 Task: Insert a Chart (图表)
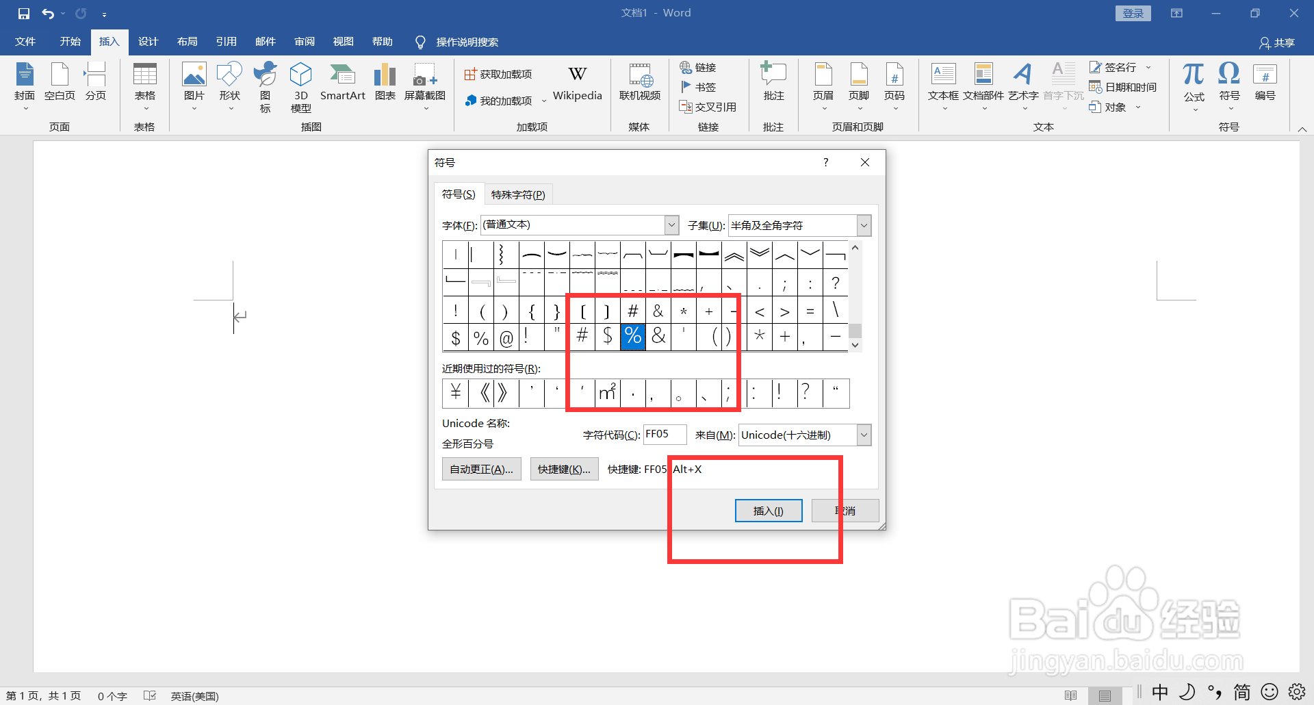[385, 82]
